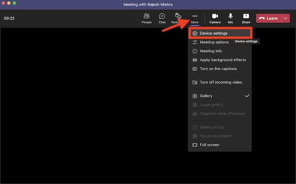This screenshot has height=184, width=296.
Task: Expand the Leave options dropdown arrow
Action: tap(285, 18)
